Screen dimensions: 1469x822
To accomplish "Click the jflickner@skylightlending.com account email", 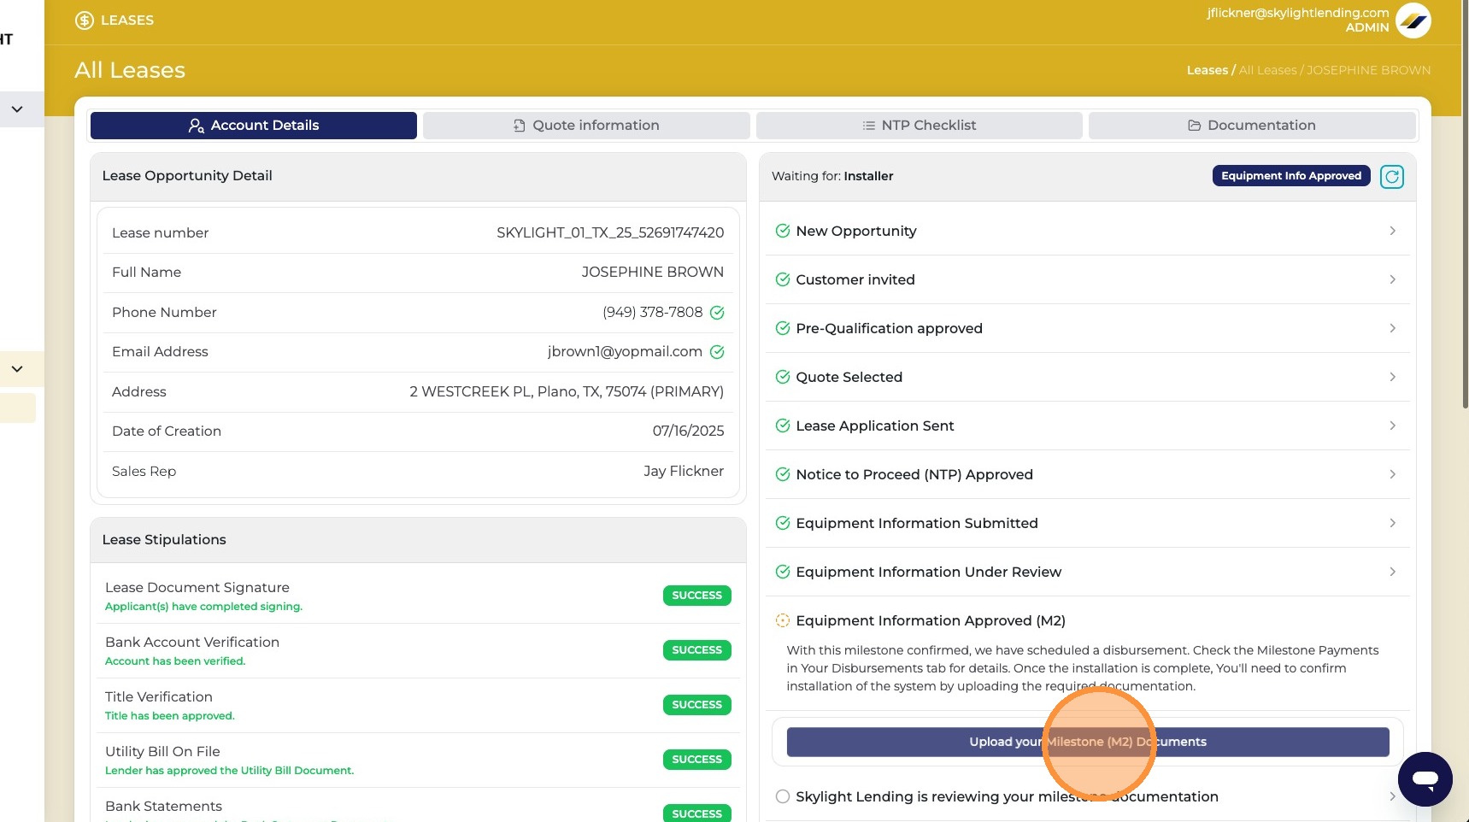I will tap(1298, 13).
